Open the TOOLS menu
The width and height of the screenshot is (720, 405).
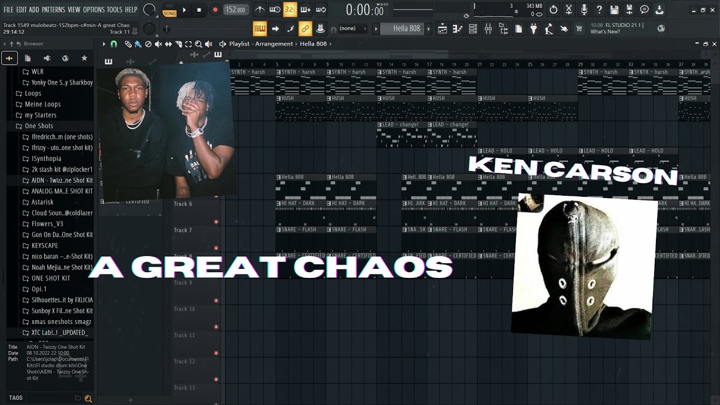(115, 10)
